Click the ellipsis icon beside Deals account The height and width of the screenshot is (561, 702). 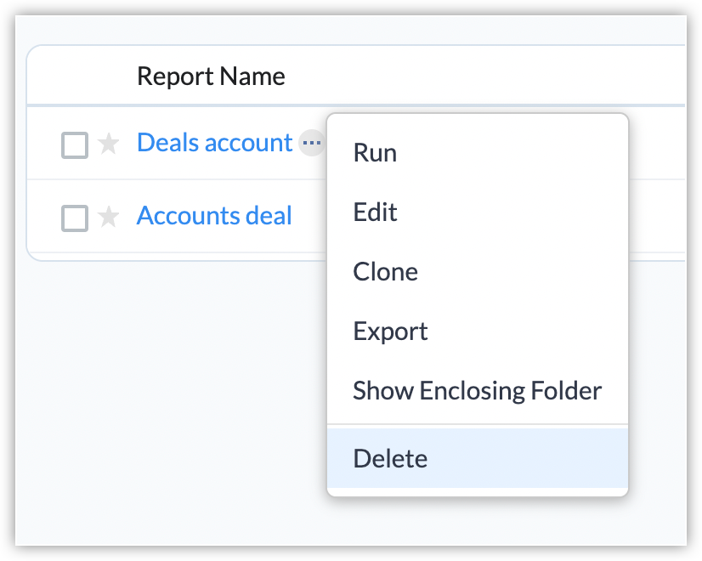point(312,143)
